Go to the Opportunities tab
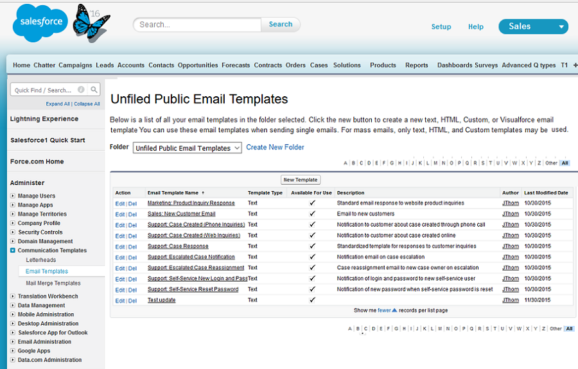Image resolution: width=578 pixels, height=369 pixels. coord(198,65)
